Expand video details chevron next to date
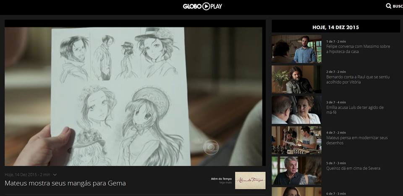Screen dimensions: 403x196 click(55, 175)
